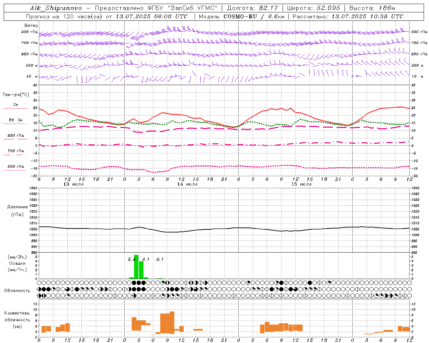Click the 14 июля date label
This screenshot has height=343, width=429.
(x=187, y=184)
